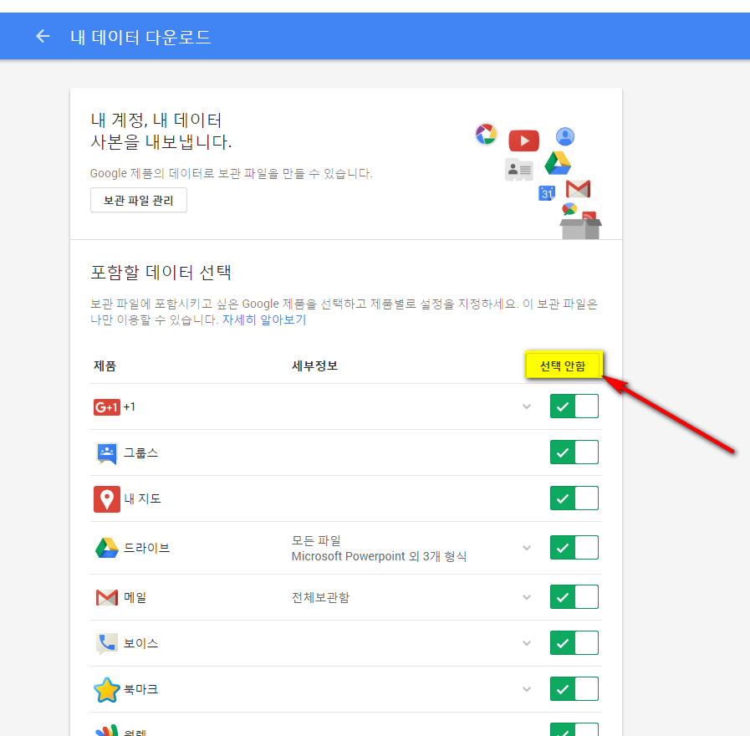The height and width of the screenshot is (736, 750).
Task: Toggle off the 메일 data switch
Action: coord(574,596)
